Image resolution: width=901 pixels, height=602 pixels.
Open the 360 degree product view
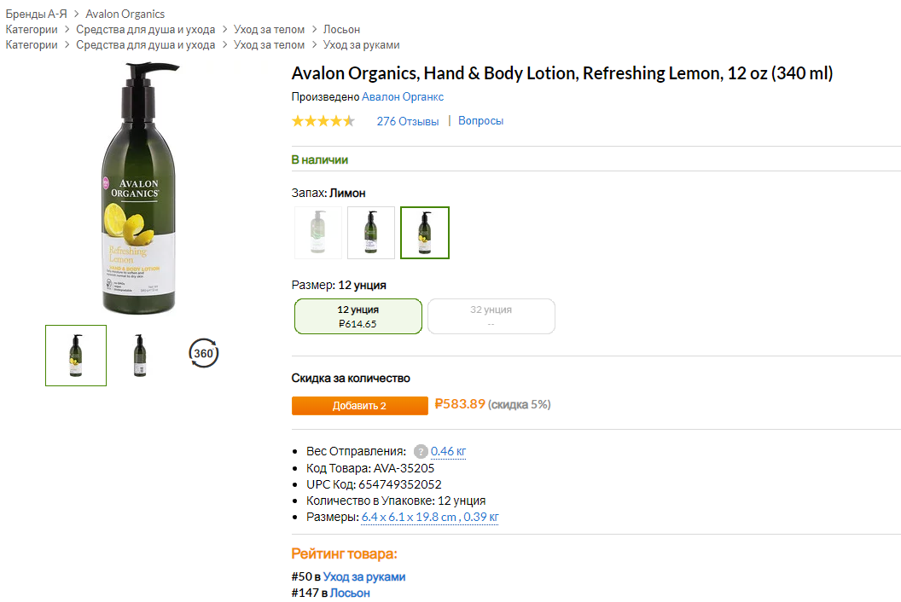click(204, 353)
